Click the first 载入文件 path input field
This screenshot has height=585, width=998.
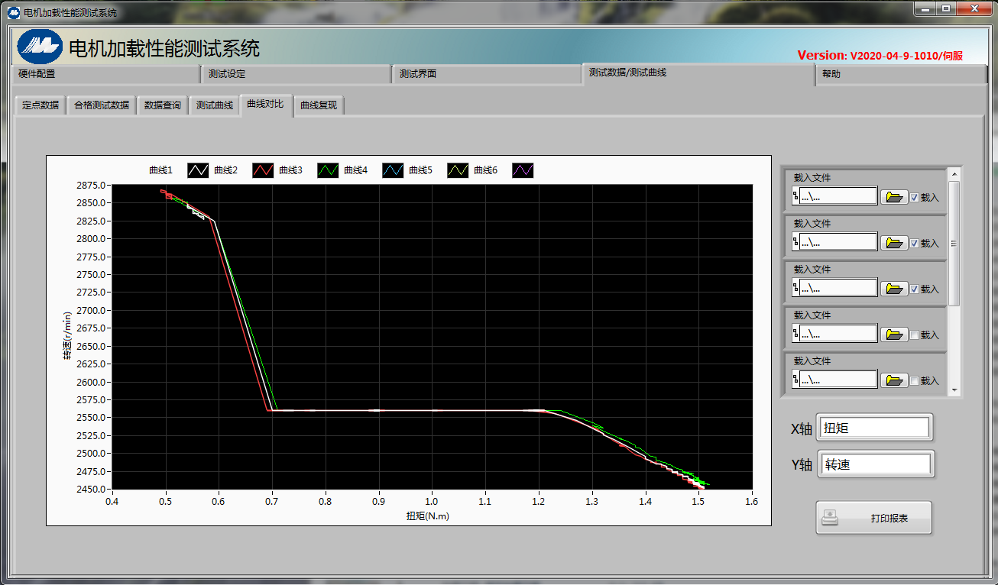[838, 197]
